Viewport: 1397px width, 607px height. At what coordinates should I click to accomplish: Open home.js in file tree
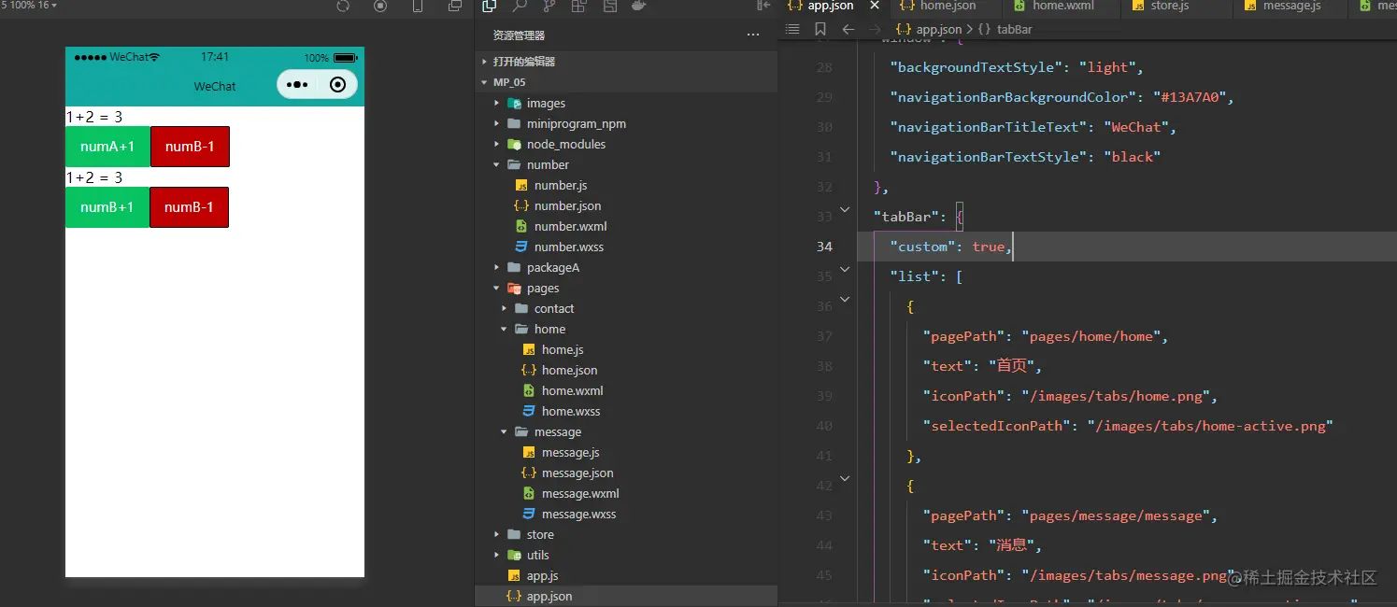point(626,349)
